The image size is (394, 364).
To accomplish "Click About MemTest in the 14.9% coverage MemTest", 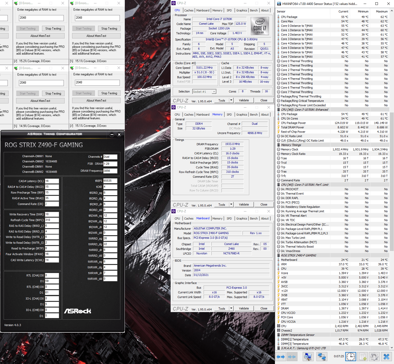I will 40,101.
